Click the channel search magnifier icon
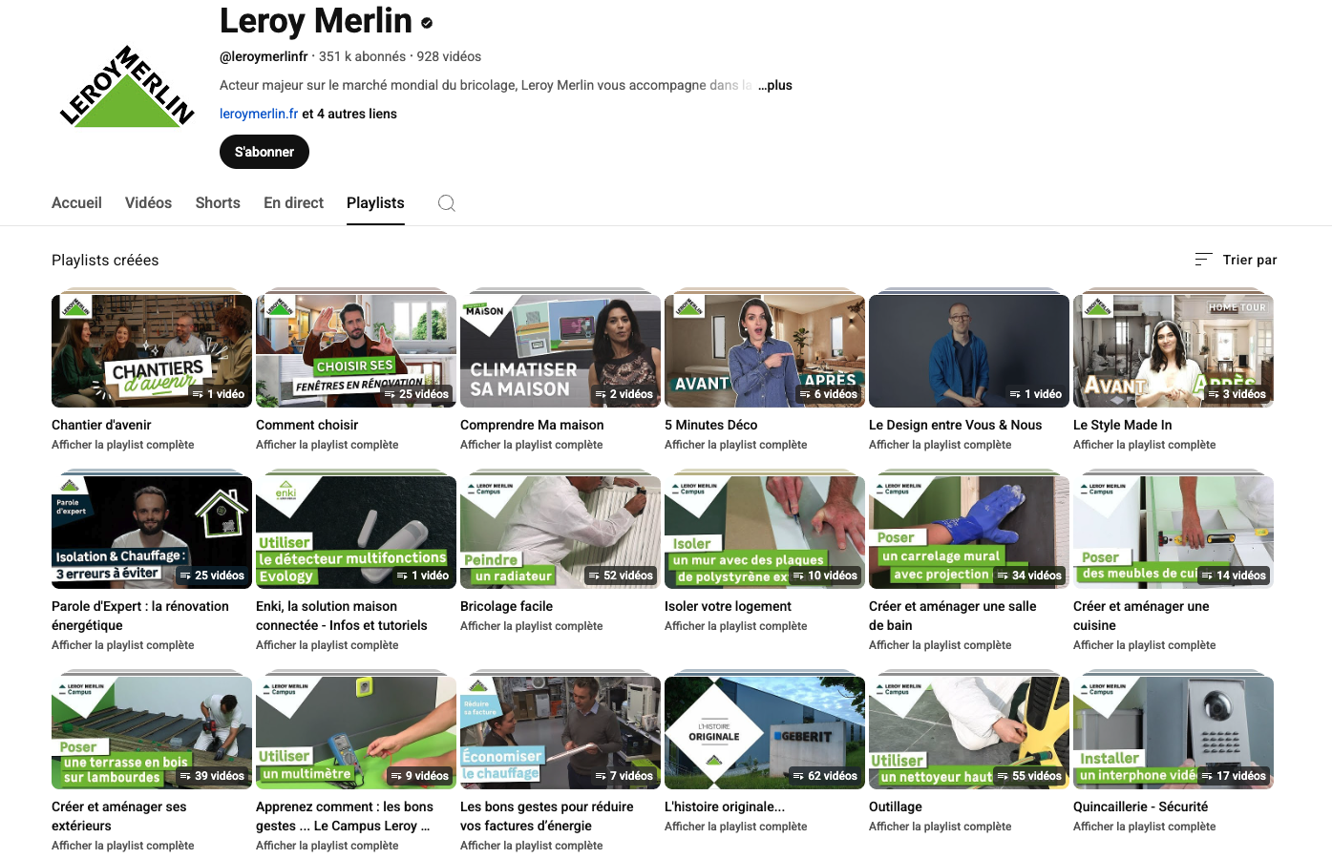1332x859 pixels. click(446, 202)
